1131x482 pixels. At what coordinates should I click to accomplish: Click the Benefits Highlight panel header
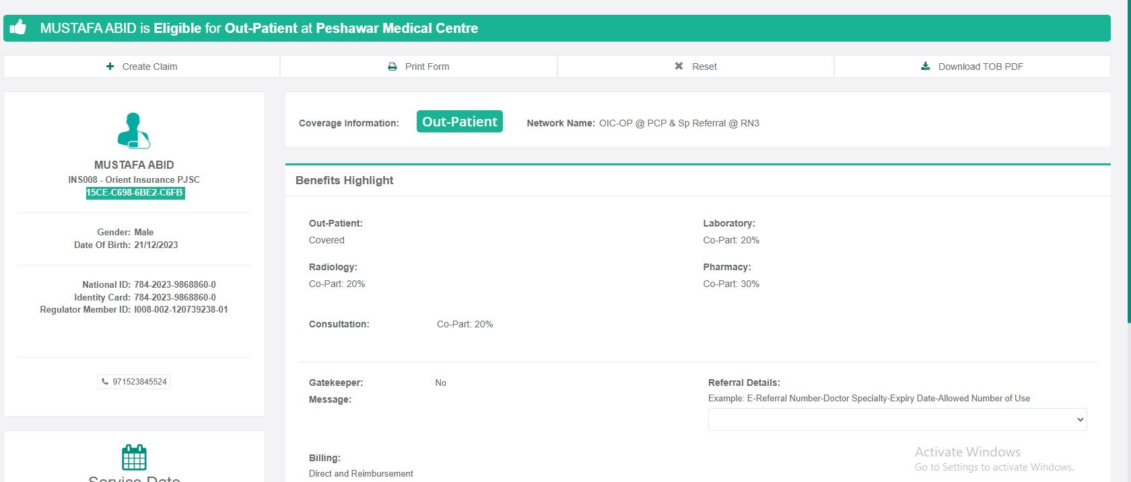coord(345,180)
